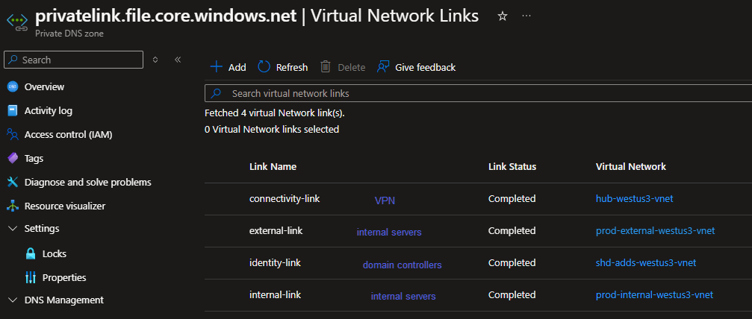The image size is (752, 319).
Task: Click the Completed status of identity-link
Action: (512, 262)
